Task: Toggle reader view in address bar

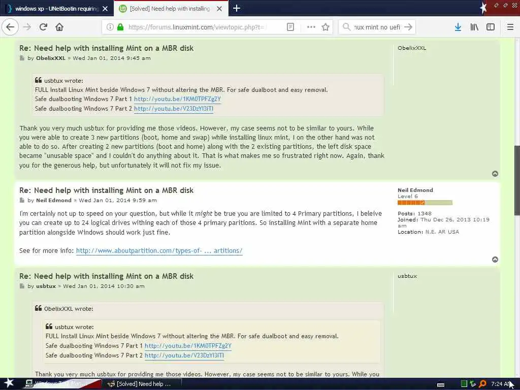Action: [290, 27]
